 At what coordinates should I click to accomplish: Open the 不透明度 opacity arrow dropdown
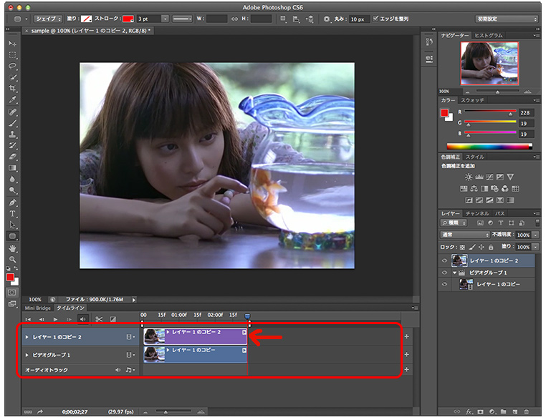click(x=535, y=235)
